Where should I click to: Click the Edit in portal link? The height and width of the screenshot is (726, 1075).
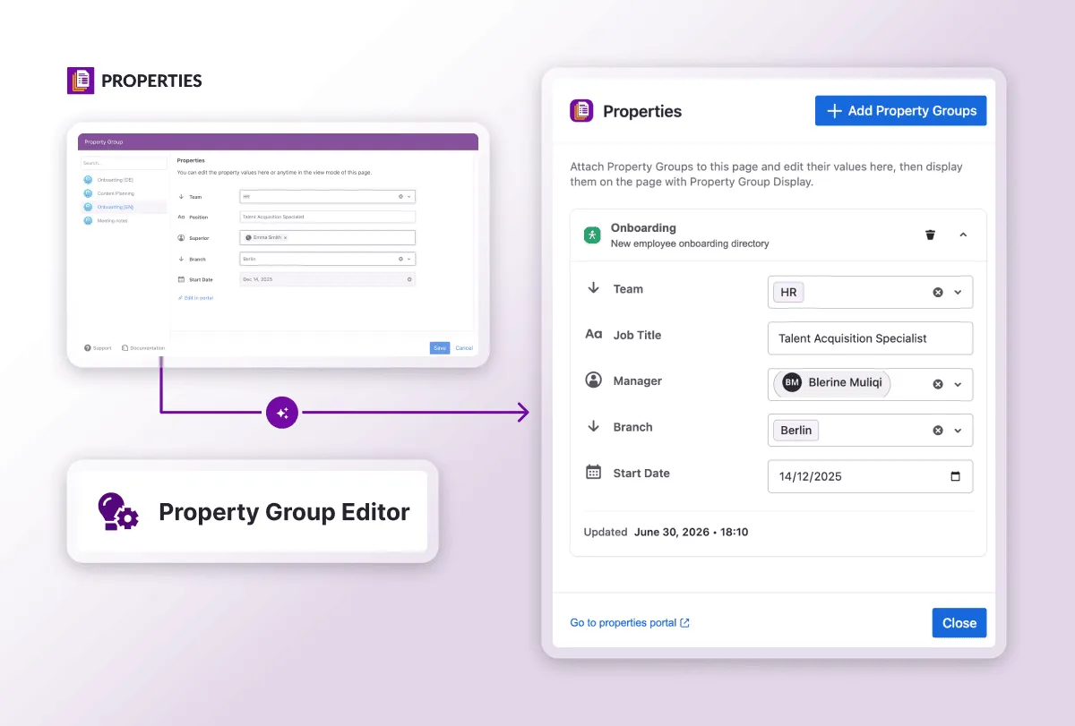[x=195, y=297]
